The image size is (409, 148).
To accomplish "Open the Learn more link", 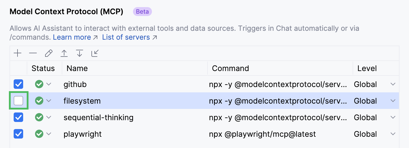I will [72, 38].
